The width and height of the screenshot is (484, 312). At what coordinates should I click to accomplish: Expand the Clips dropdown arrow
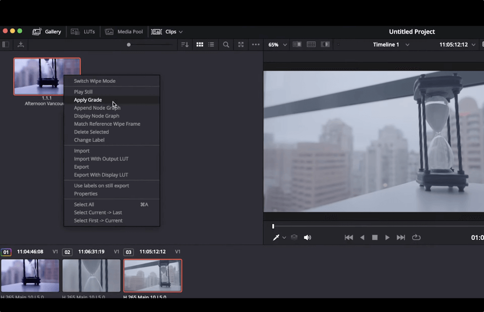[181, 32]
